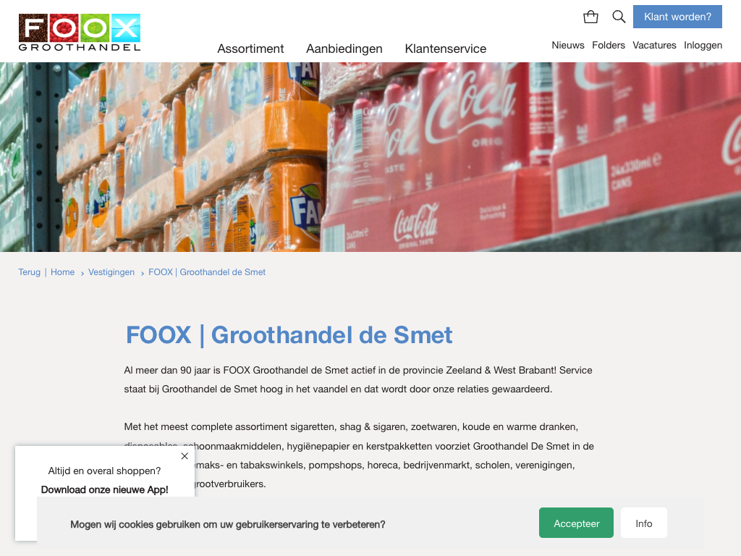Open the Vacatures link
741x556 pixels.
point(654,46)
